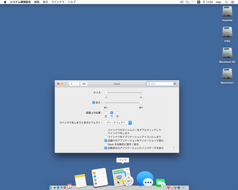This screenshot has width=238, height=190.
Task: Open the Trash in the Dock
Action: 187,188
